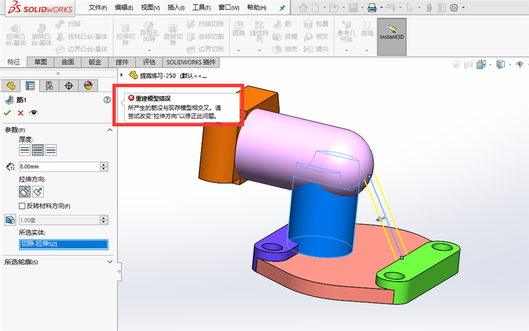Open the 插入(I) menu

176,8
